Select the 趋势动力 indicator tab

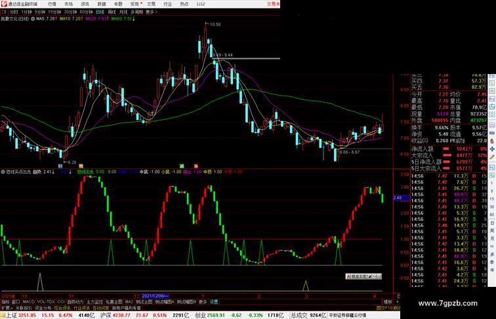pos(75,302)
